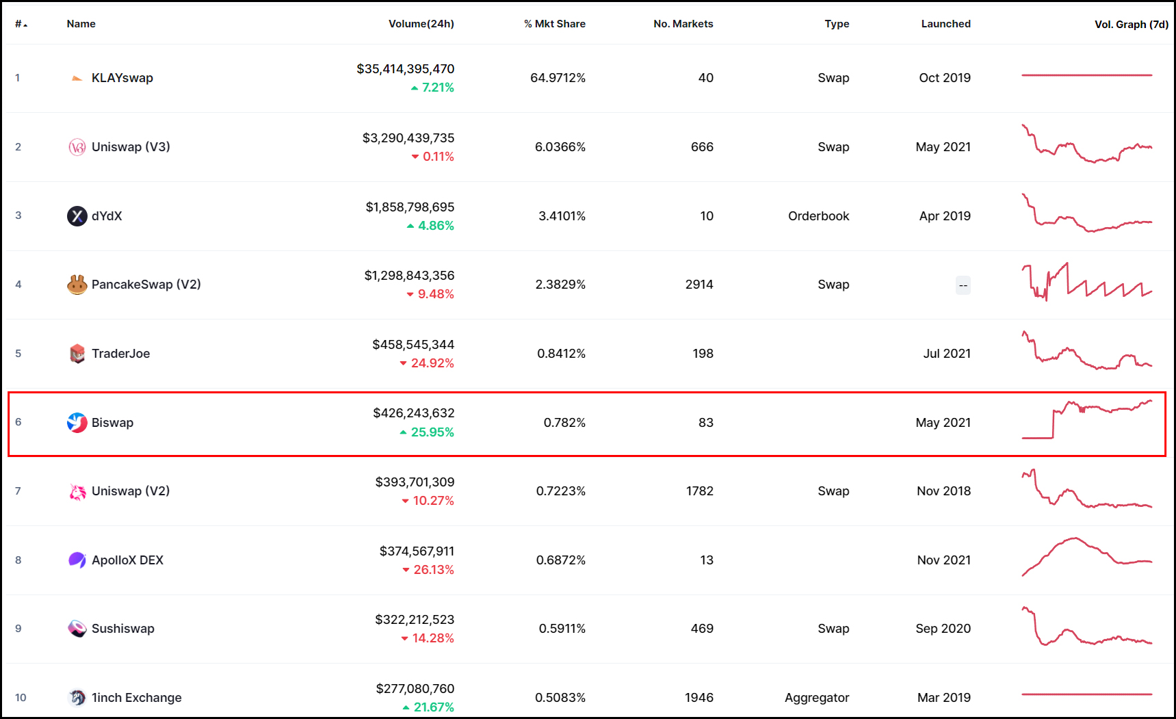The image size is (1176, 719).
Task: Click PancakeSwap volume $1,298,843,356
Action: [409, 276]
